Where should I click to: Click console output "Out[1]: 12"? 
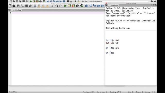112,43
